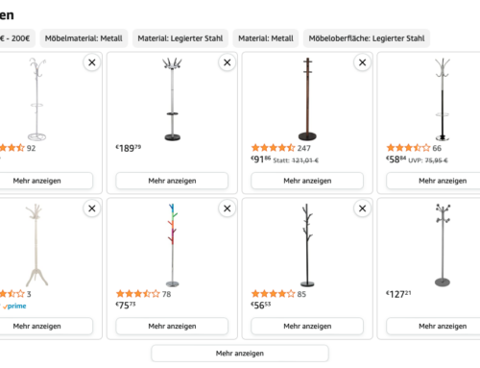Click Mehr anzeigen under the €75.73 rack
Image resolution: width=480 pixels, height=368 pixels.
pos(172,326)
